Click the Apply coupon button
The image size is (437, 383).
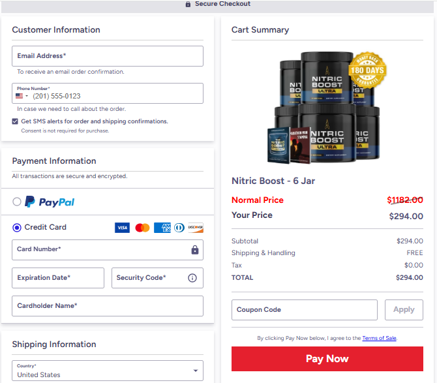tap(404, 310)
